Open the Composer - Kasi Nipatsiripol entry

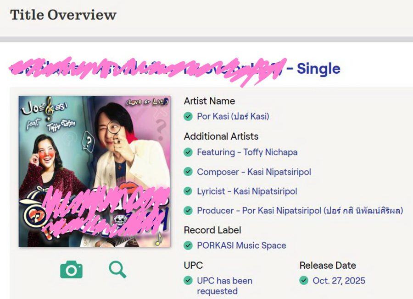coord(254,172)
